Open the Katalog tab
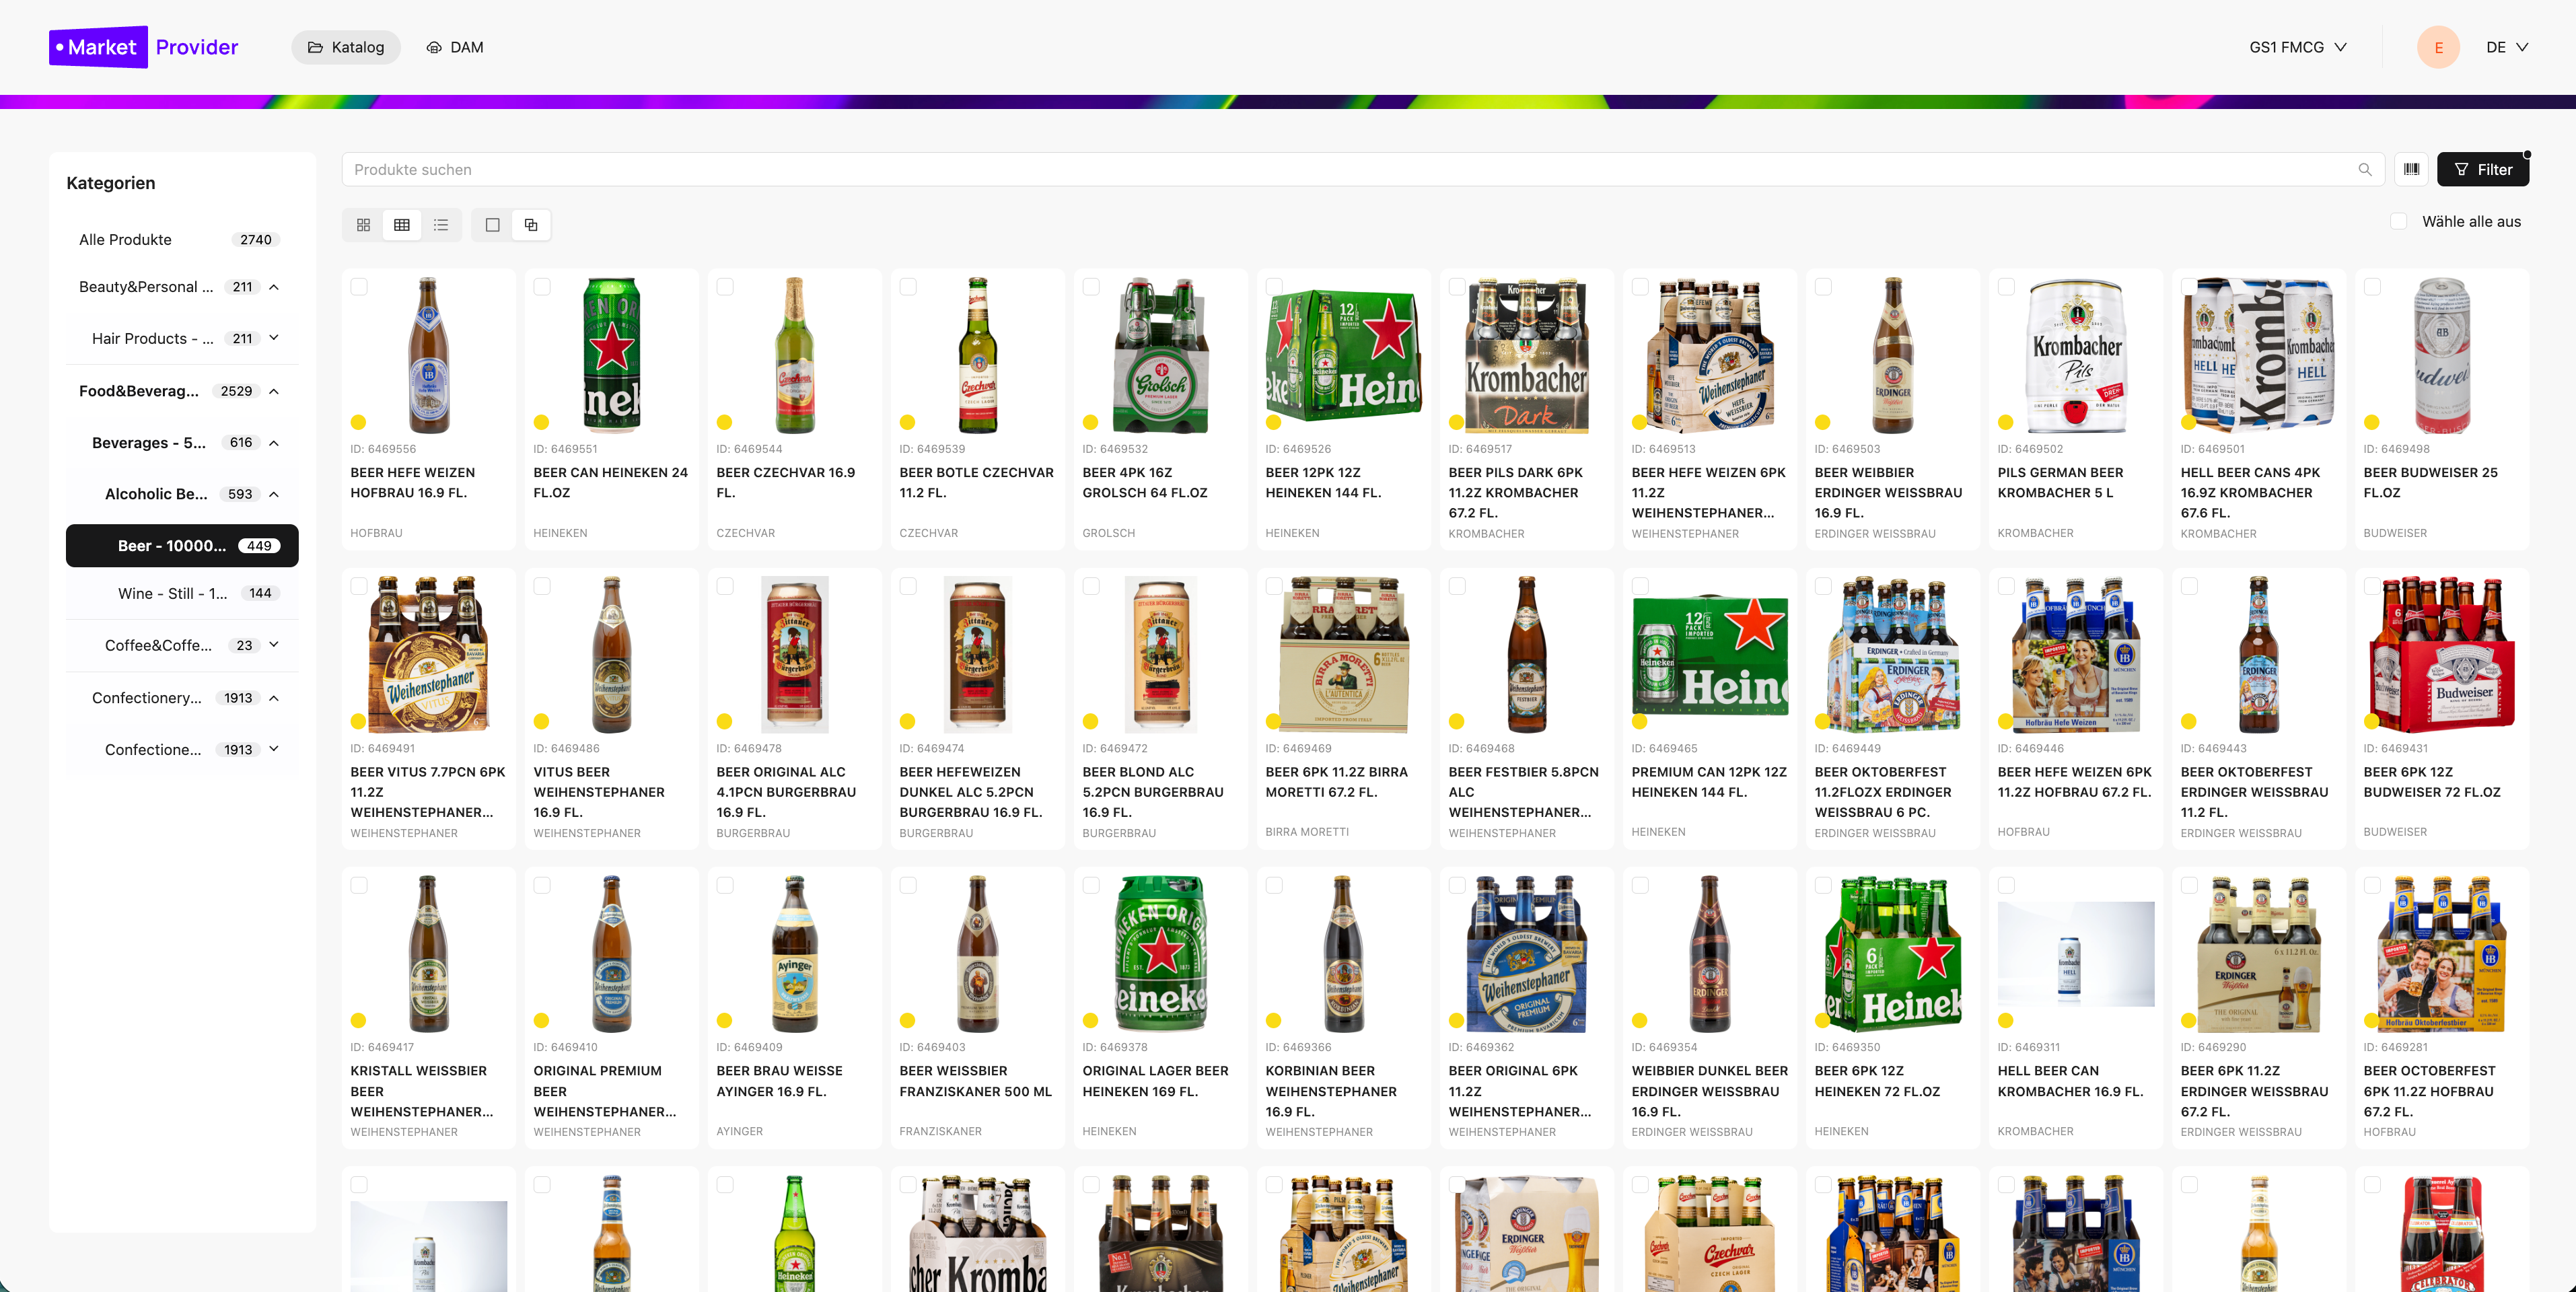This screenshot has height=1292, width=2576. tap(346, 47)
